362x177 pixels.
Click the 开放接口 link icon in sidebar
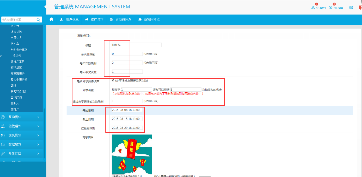pos(3,153)
